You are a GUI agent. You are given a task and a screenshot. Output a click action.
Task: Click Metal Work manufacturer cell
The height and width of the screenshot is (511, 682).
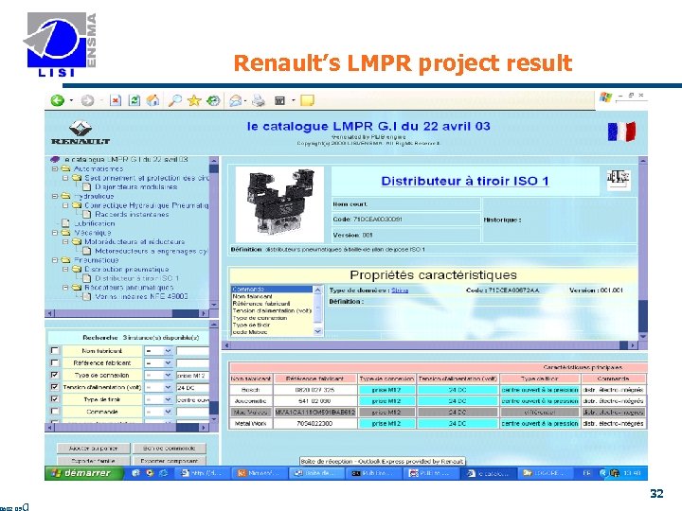[250, 423]
